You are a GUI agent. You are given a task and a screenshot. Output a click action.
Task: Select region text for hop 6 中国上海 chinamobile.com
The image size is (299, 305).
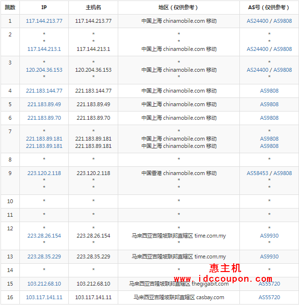click(x=179, y=118)
